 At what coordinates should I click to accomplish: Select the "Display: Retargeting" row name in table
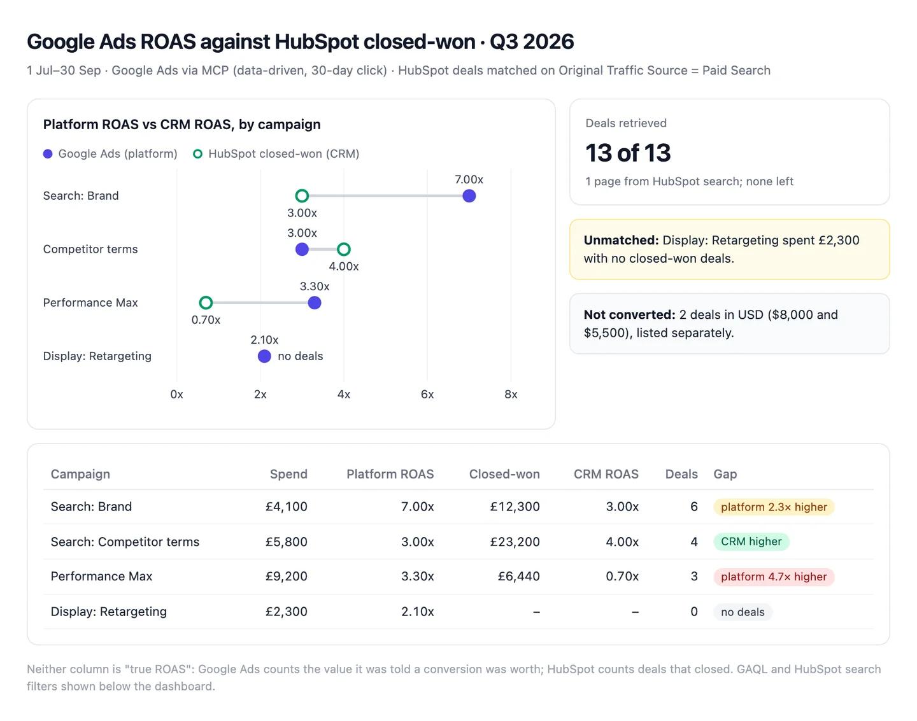pyautogui.click(x=109, y=612)
